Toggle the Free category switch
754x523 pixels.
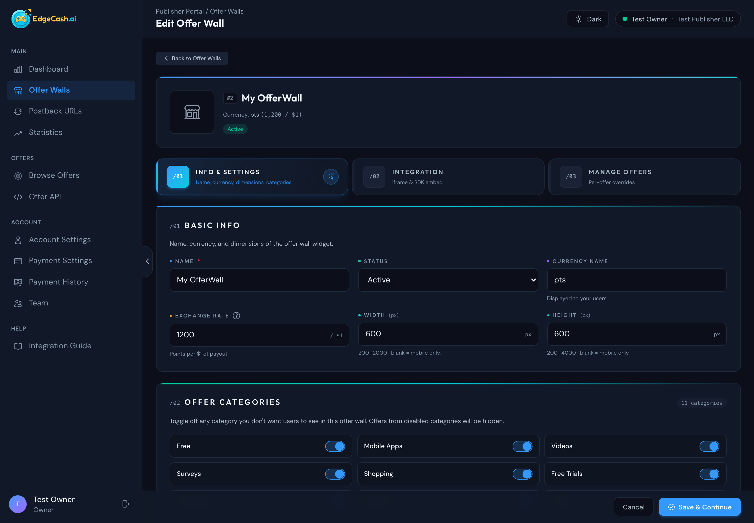coord(335,446)
